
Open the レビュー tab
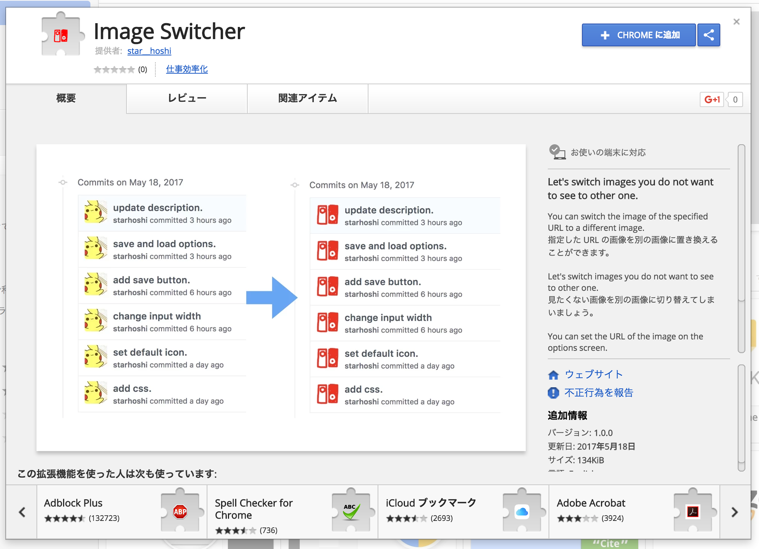click(187, 98)
